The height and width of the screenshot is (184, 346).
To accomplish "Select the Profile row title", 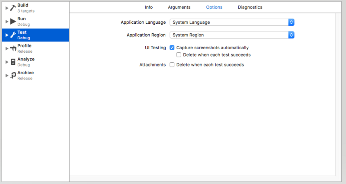I will tap(24, 46).
